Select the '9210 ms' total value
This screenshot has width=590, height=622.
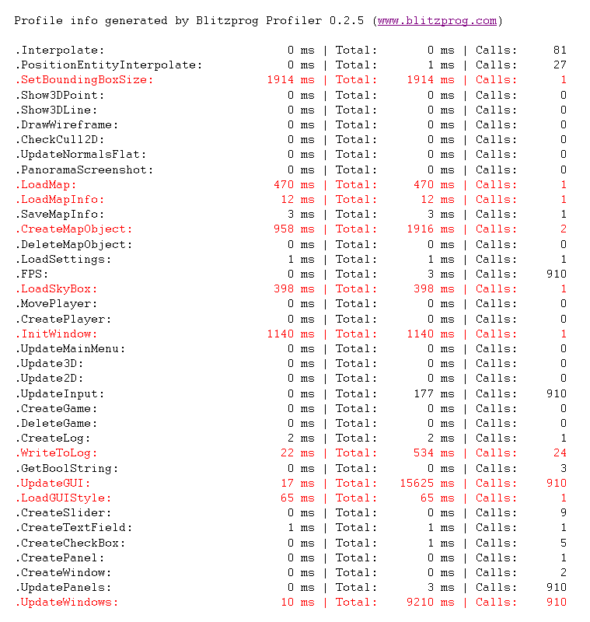tap(431, 602)
